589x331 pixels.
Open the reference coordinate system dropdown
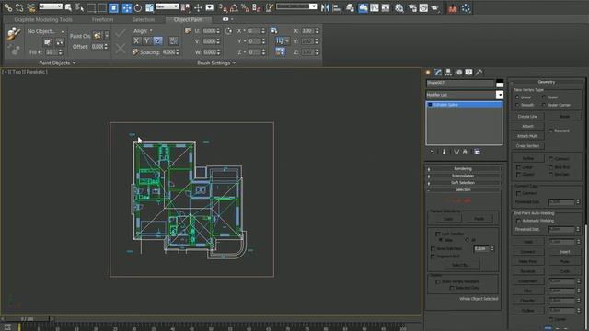167,6
